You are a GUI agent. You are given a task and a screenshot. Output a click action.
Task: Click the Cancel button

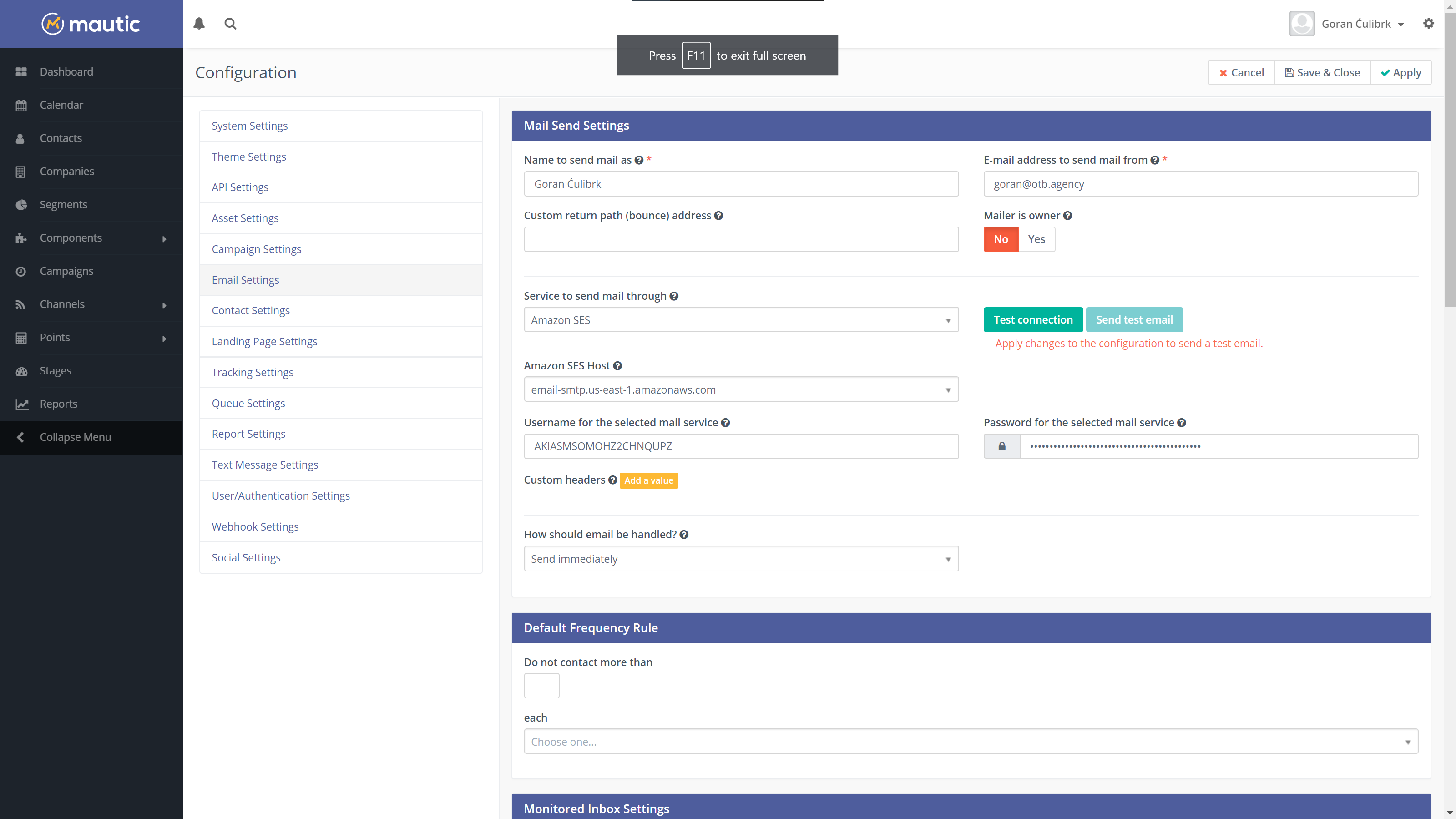click(x=1241, y=72)
